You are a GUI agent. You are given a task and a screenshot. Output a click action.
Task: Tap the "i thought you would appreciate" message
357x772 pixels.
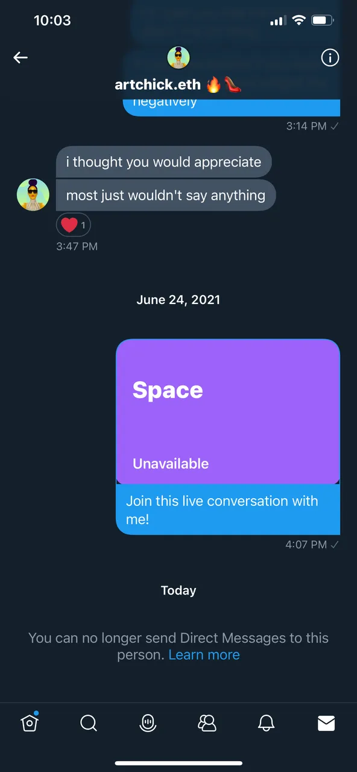[x=164, y=162]
